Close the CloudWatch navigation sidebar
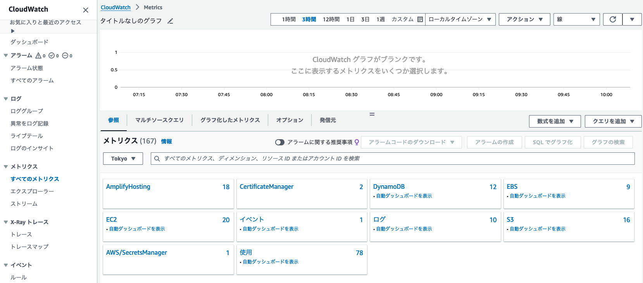The width and height of the screenshot is (643, 283). tap(86, 10)
